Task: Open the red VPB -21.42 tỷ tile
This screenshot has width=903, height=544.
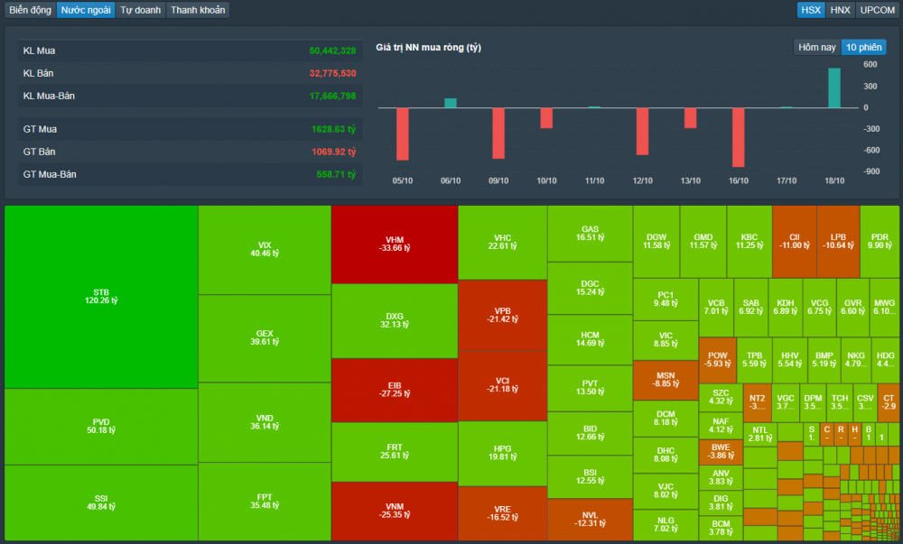Action: 503,315
